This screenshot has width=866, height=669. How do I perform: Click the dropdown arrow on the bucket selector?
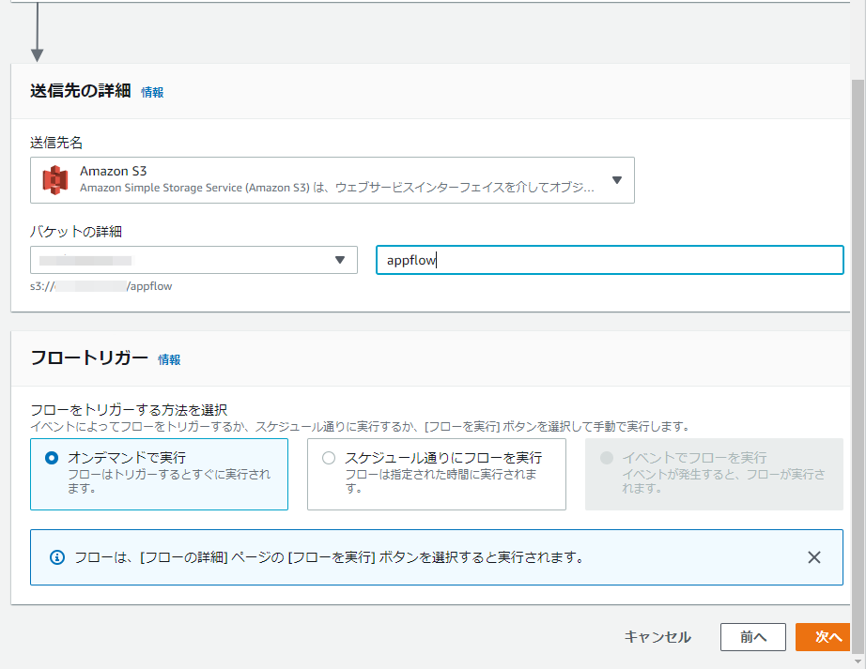tap(341, 260)
